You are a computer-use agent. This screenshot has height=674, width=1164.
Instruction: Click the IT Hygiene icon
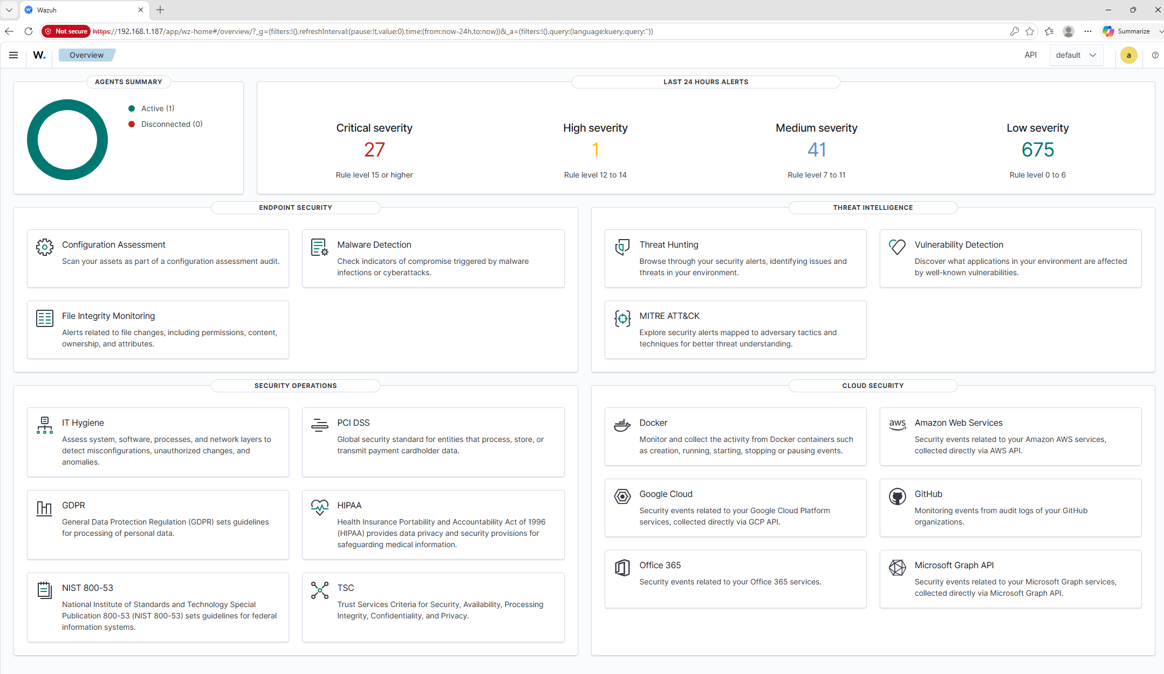pyautogui.click(x=45, y=425)
